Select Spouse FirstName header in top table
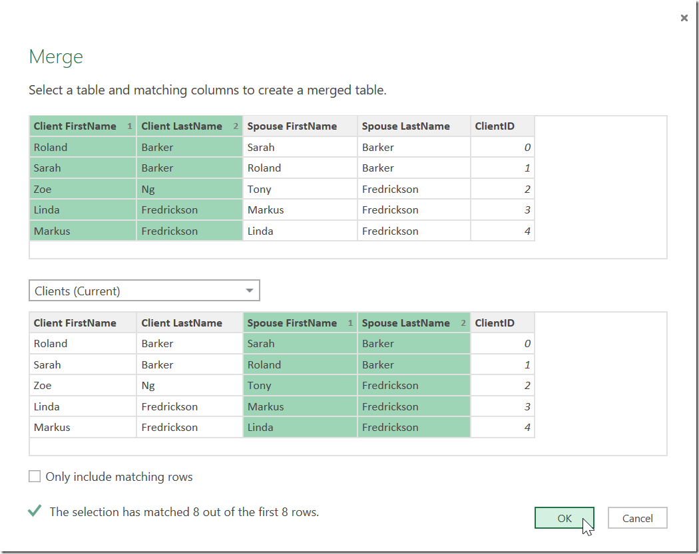The image size is (699, 554). 300,126
